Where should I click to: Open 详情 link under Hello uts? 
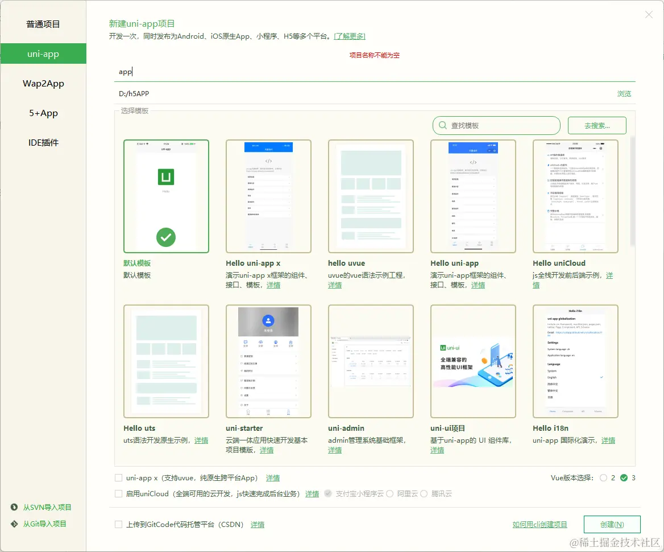pyautogui.click(x=201, y=440)
